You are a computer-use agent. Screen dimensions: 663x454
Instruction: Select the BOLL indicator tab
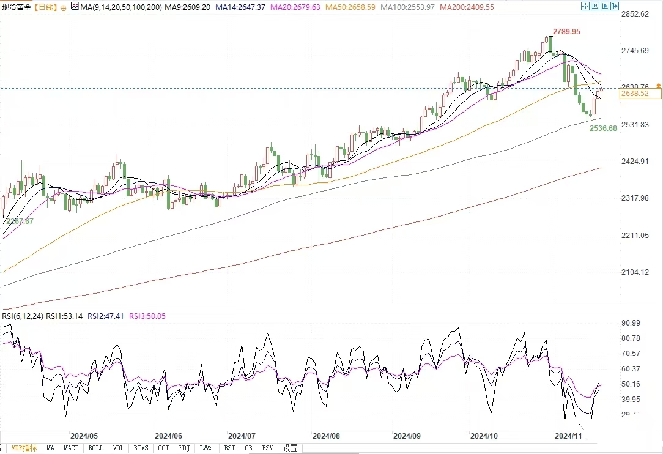click(95, 448)
